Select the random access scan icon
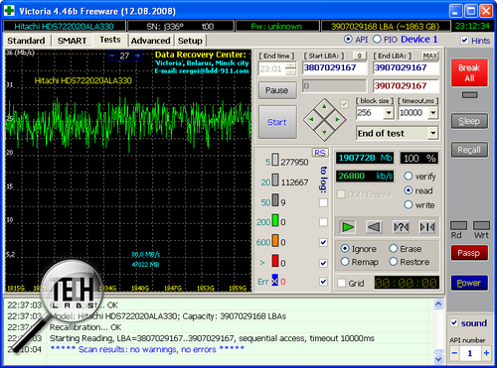Viewport: 497px width, 368px height. 401,227
